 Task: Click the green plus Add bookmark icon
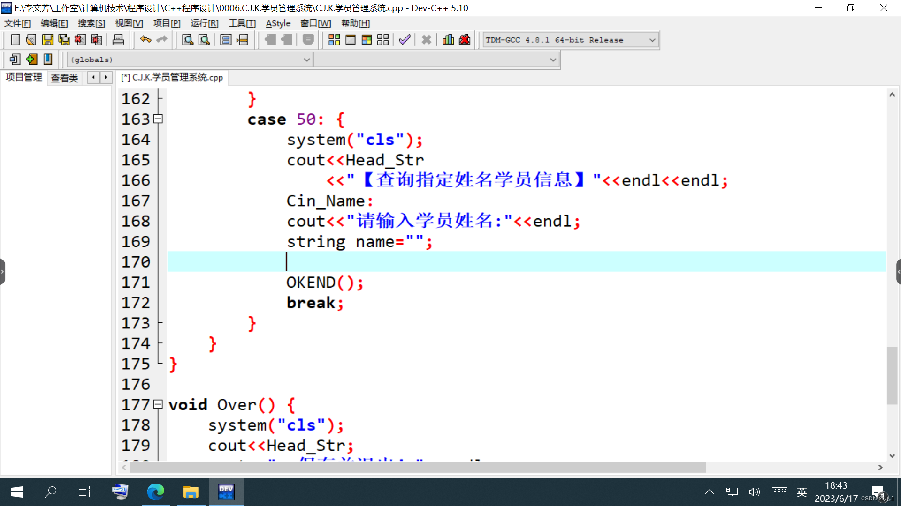[x=31, y=60]
